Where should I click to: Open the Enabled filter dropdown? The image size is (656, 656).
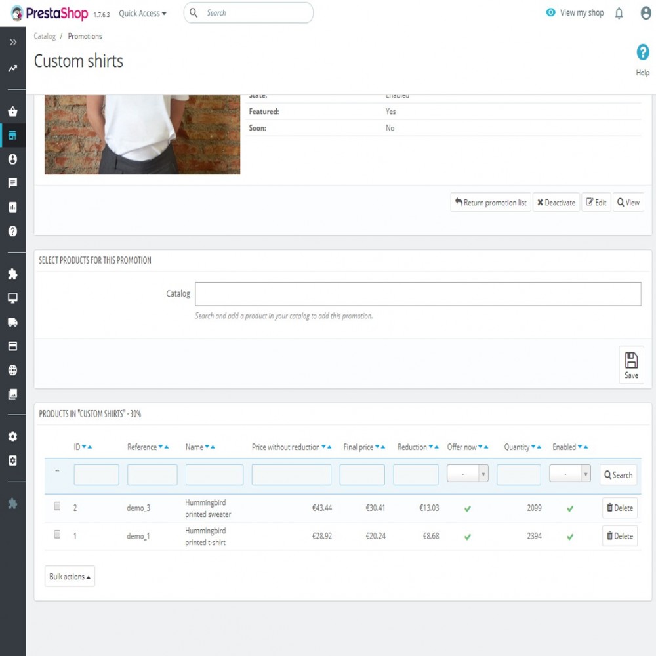(569, 474)
